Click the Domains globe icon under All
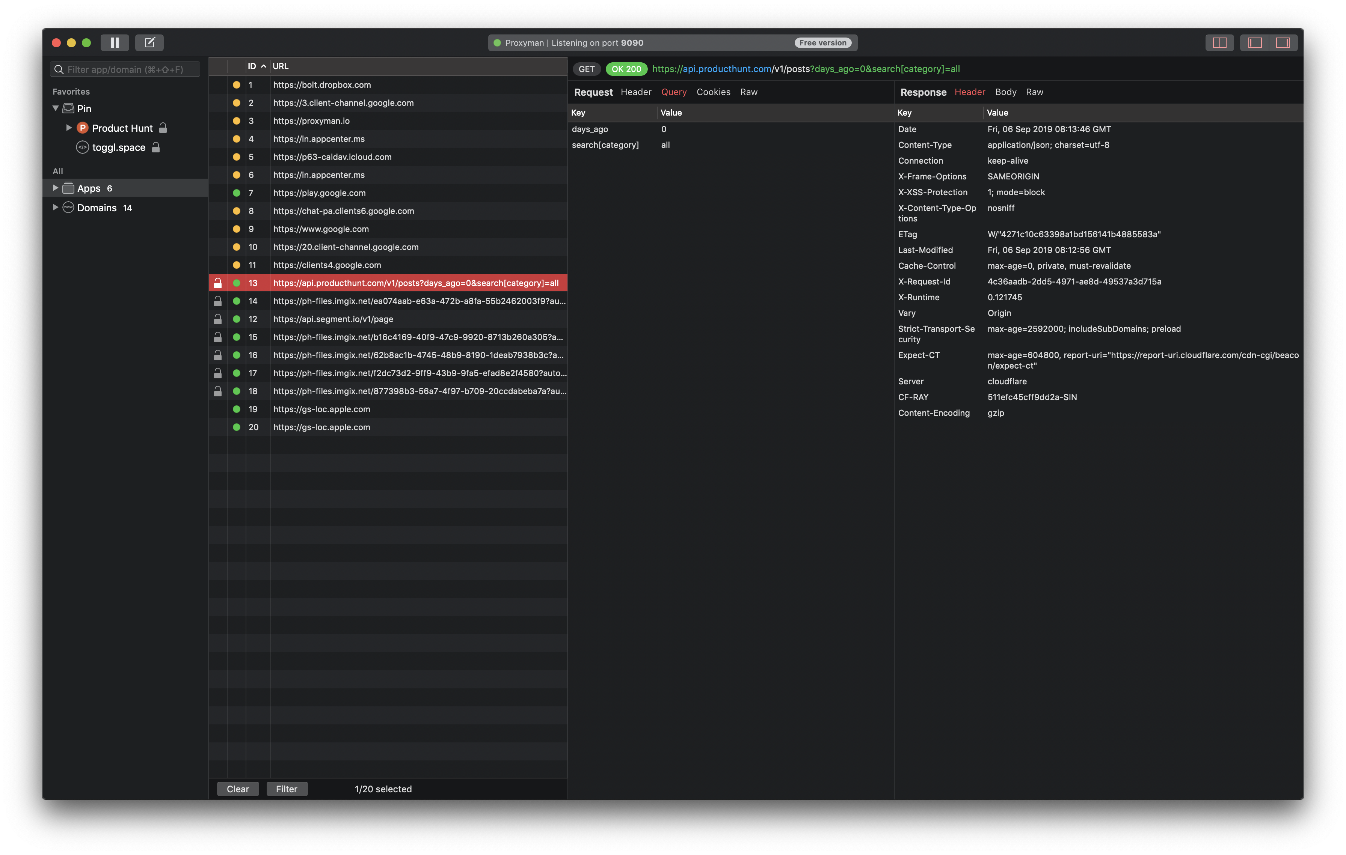The image size is (1346, 855). pos(68,207)
